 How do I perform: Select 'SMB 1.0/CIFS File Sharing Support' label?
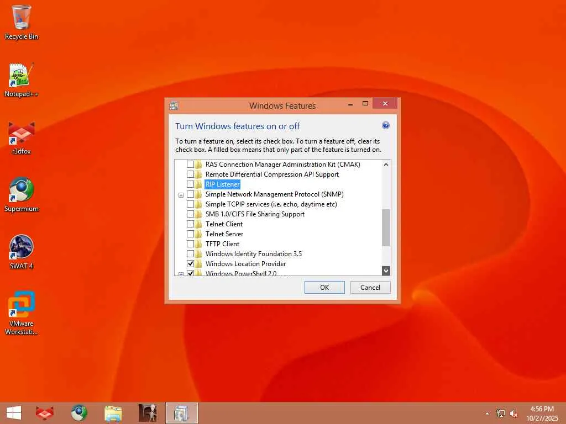pyautogui.click(x=255, y=214)
